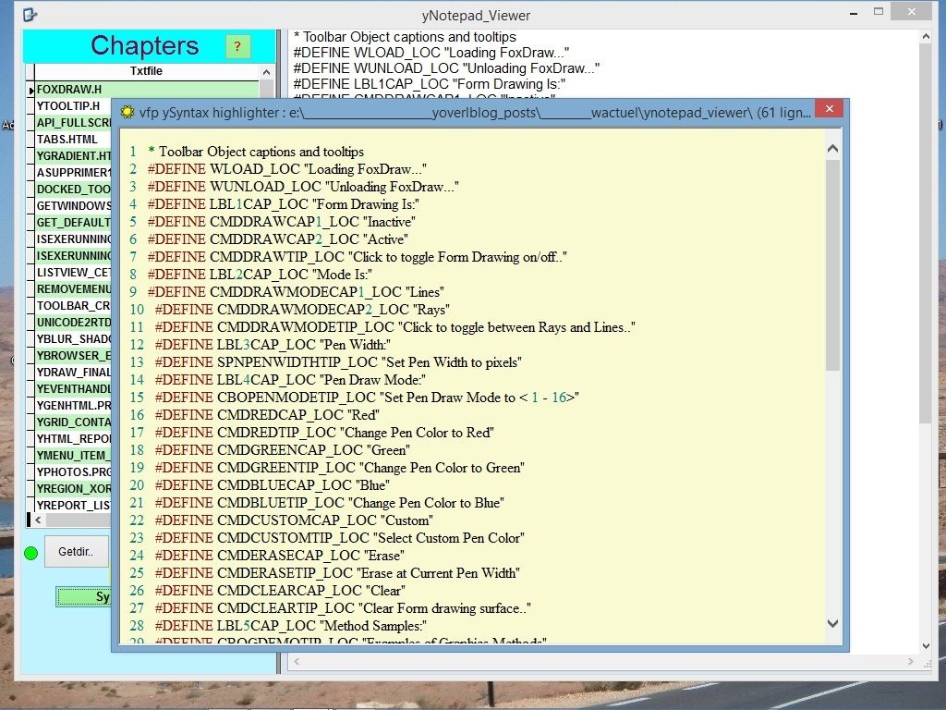This screenshot has height=710, width=946.
Task: Toggle the green status indicator near Getdir
Action: [x=30, y=552]
